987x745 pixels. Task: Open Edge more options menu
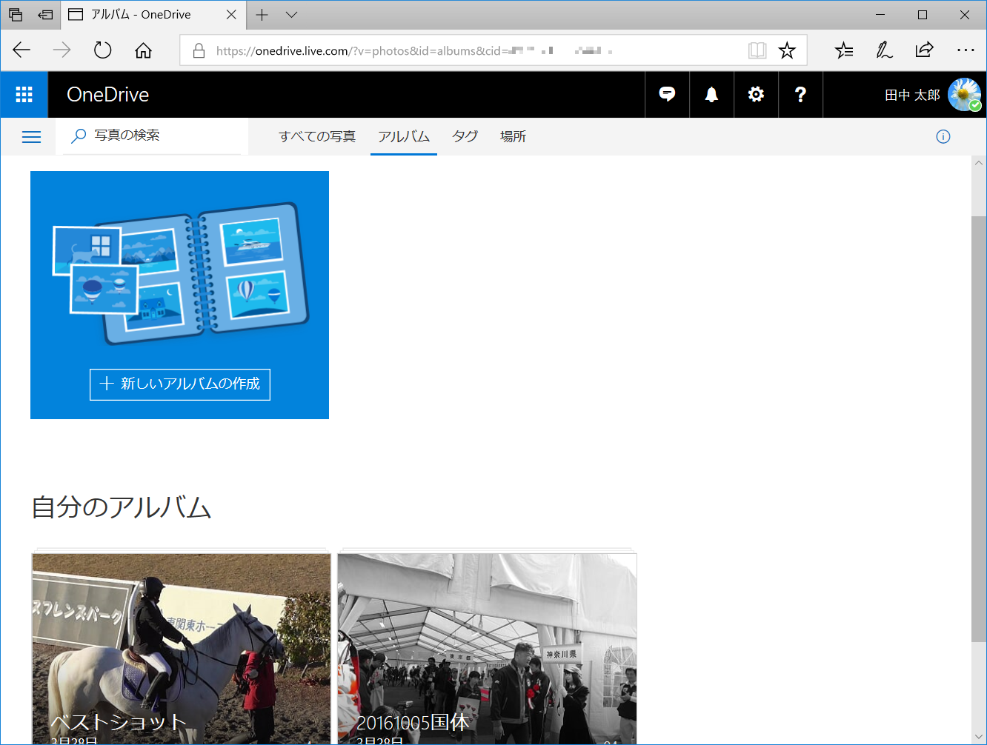966,50
